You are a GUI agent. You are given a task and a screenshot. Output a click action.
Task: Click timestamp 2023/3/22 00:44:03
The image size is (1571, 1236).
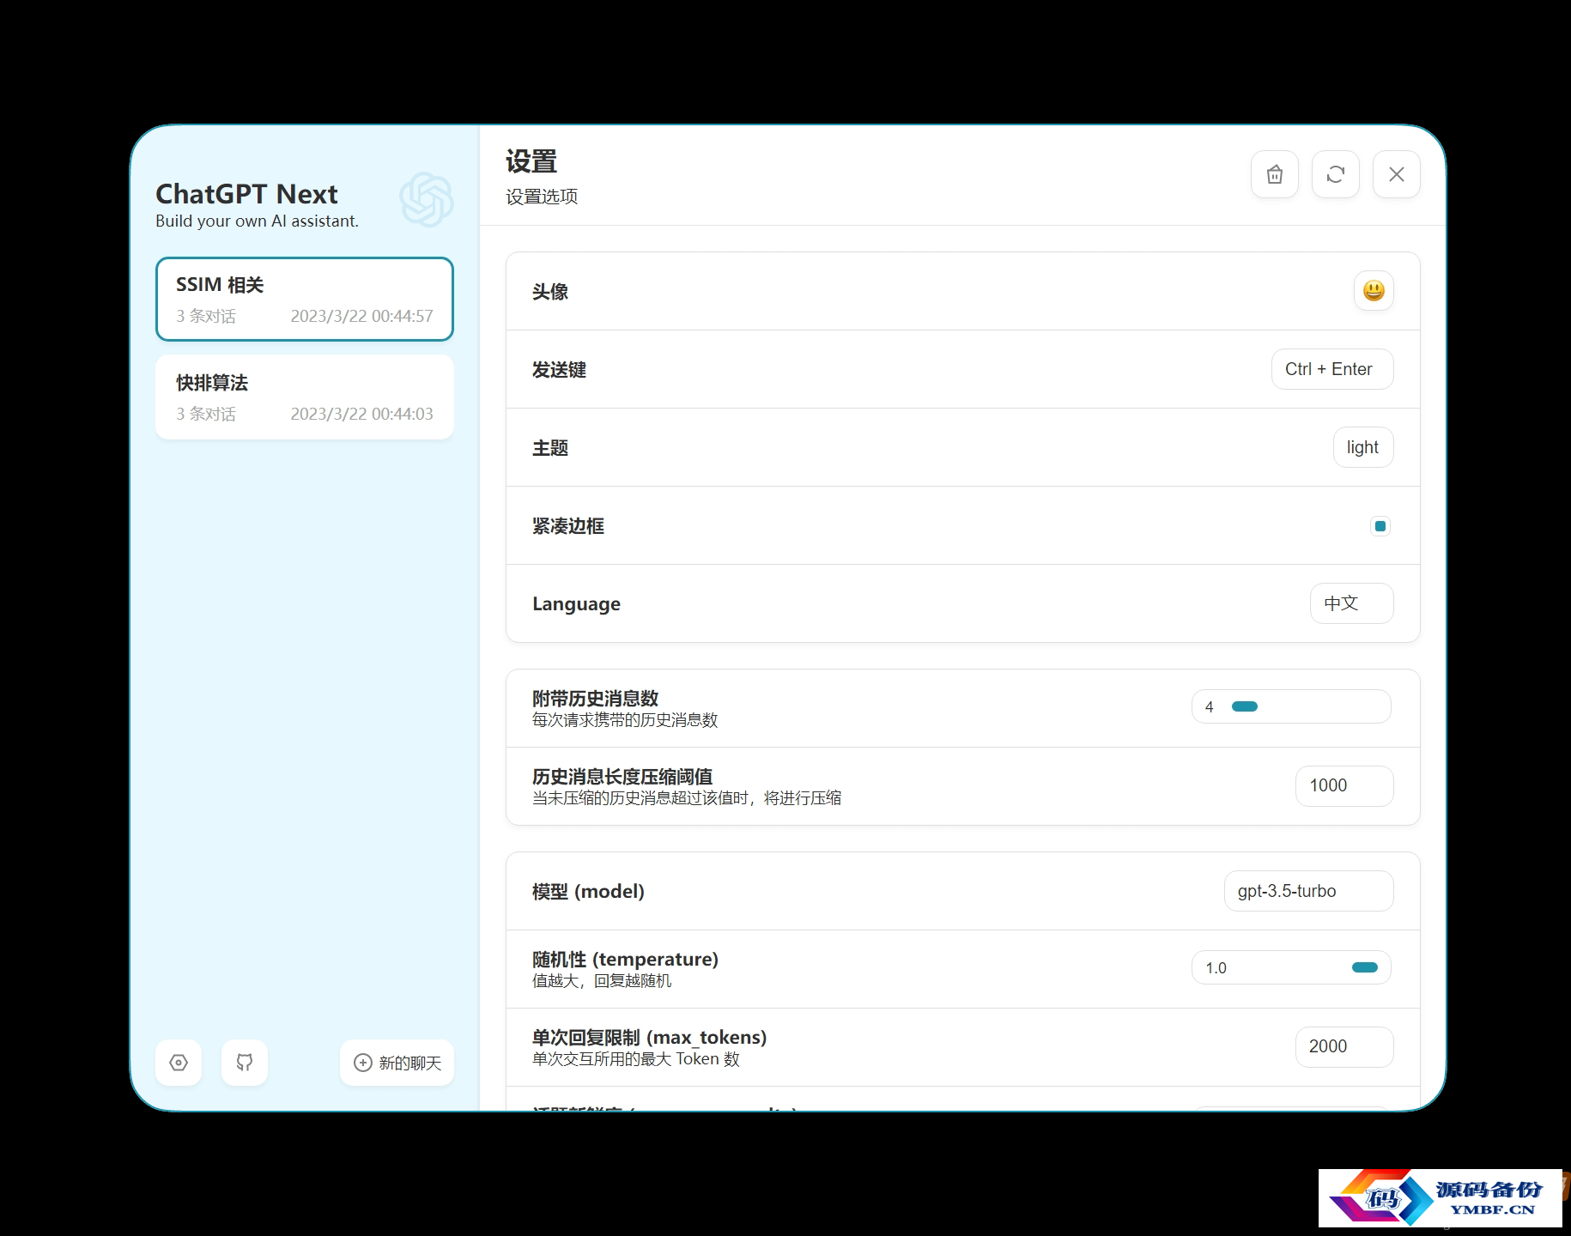point(361,414)
